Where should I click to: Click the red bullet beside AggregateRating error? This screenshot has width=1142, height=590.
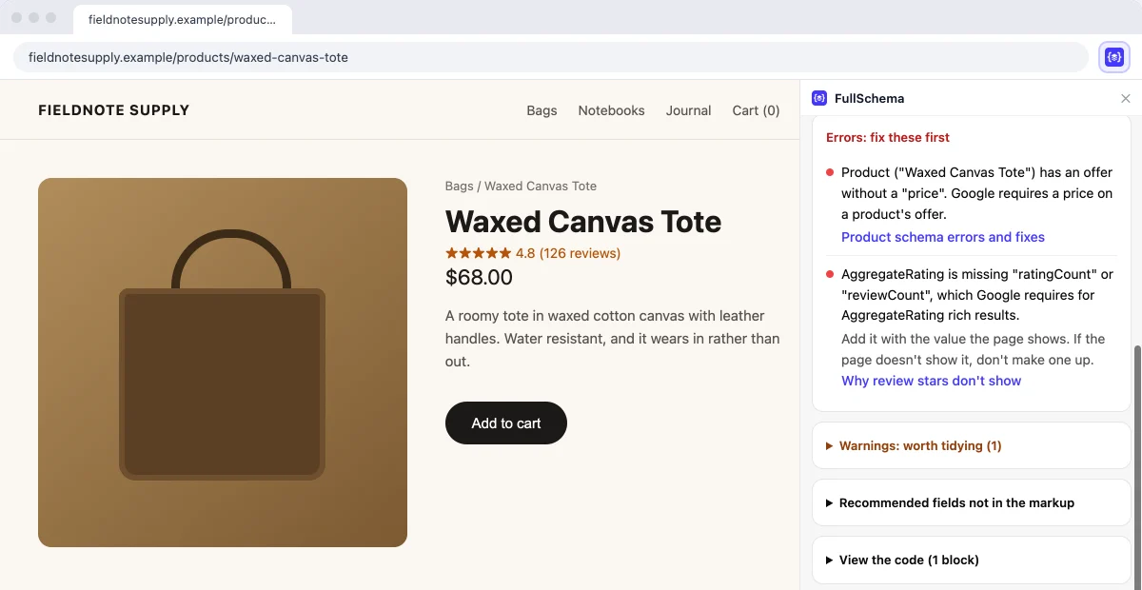(x=830, y=274)
